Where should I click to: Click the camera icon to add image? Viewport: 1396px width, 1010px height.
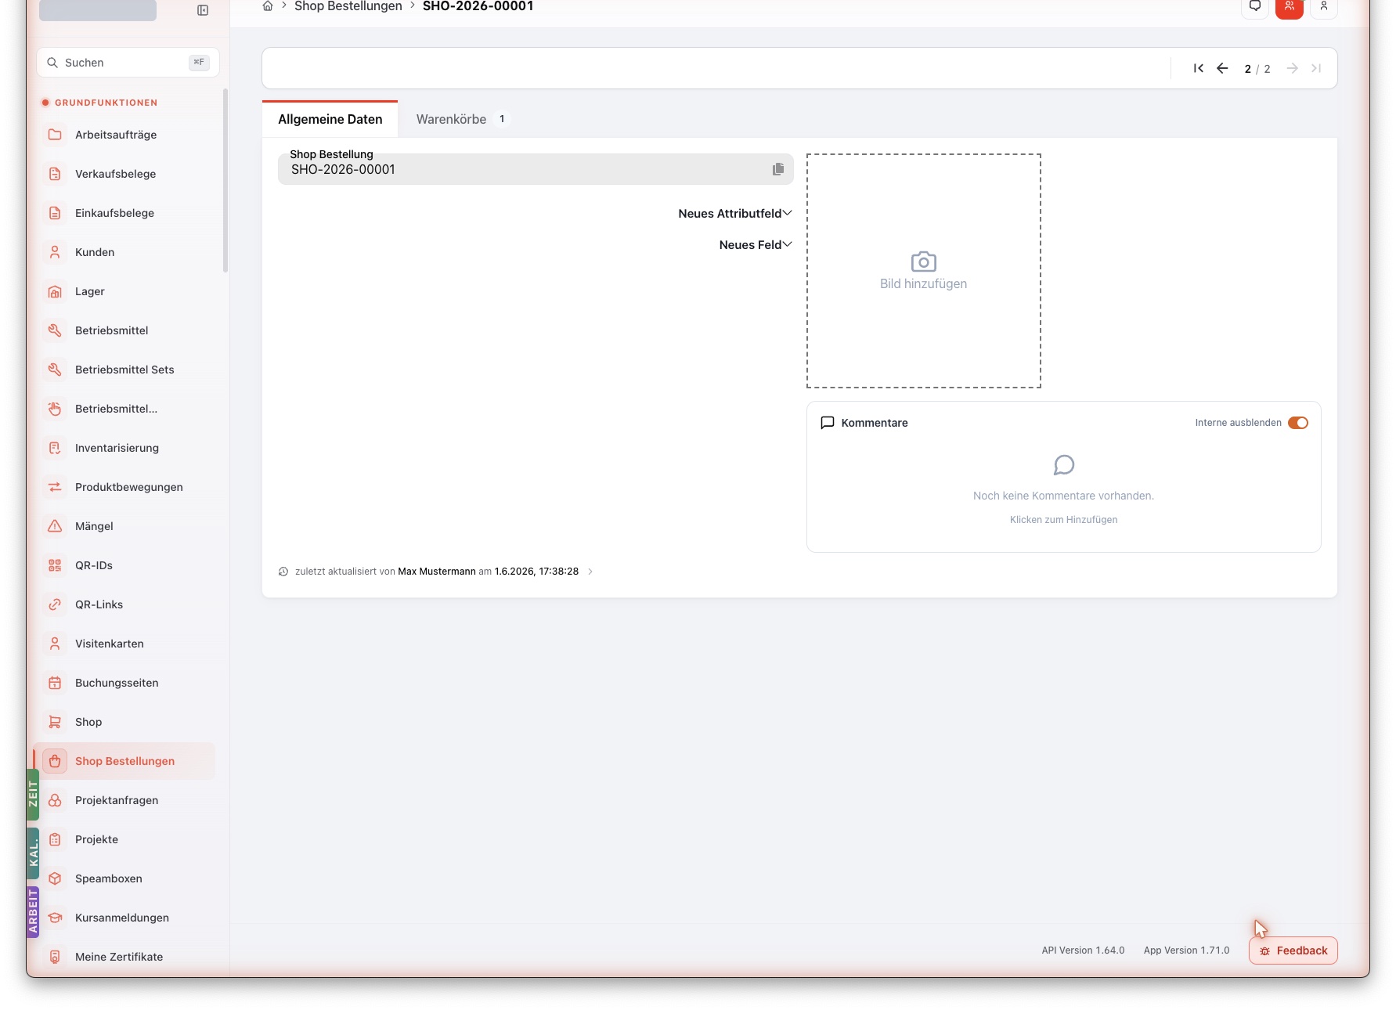[923, 262]
